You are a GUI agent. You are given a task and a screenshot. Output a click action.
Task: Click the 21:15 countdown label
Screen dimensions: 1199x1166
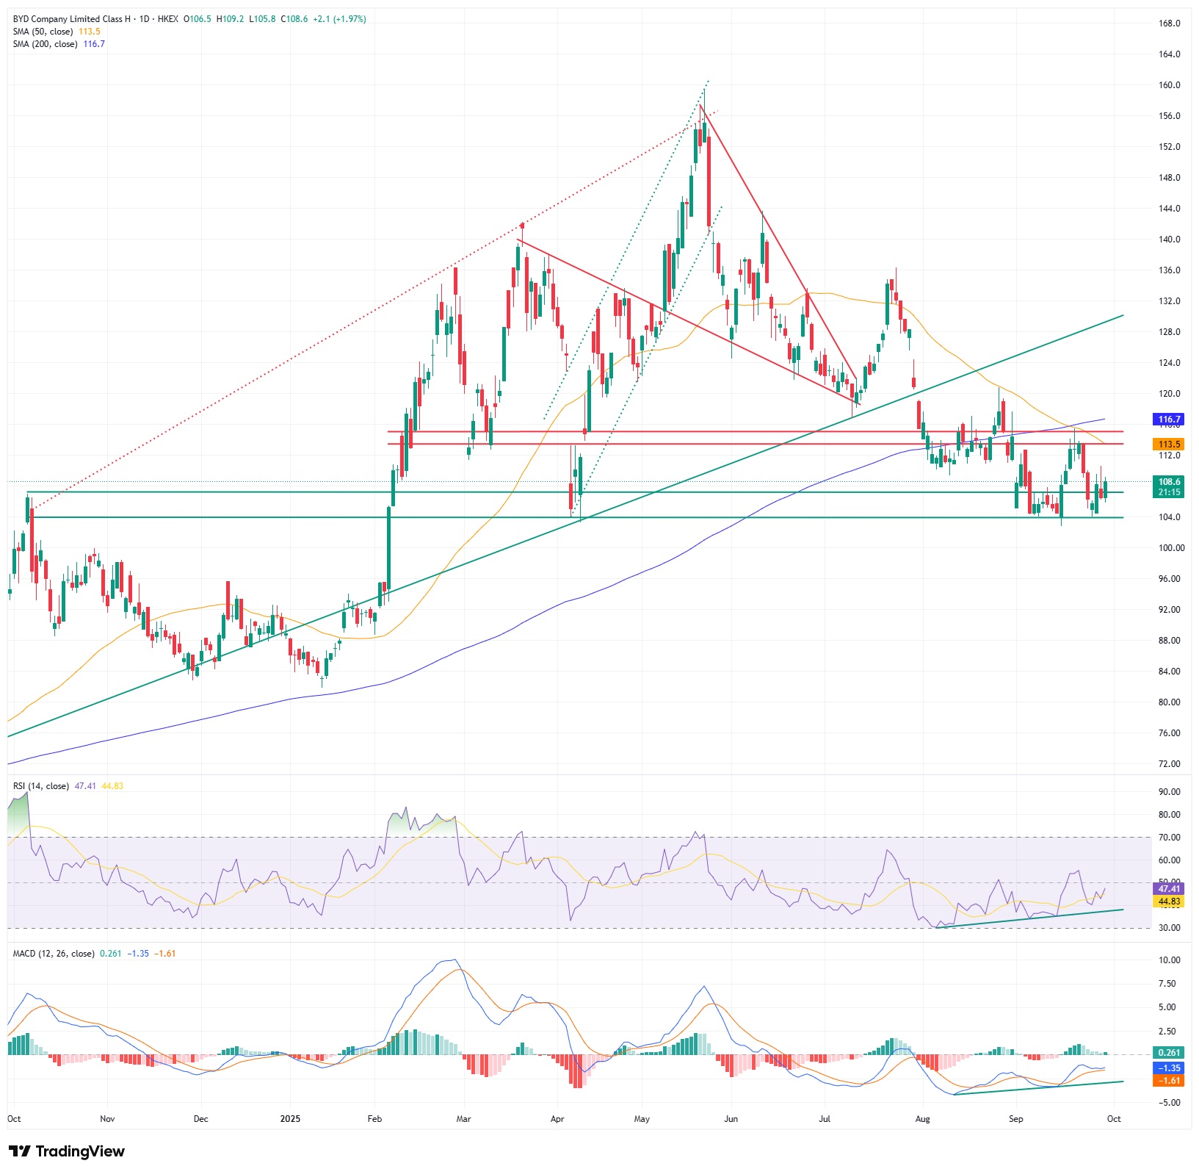[1169, 492]
